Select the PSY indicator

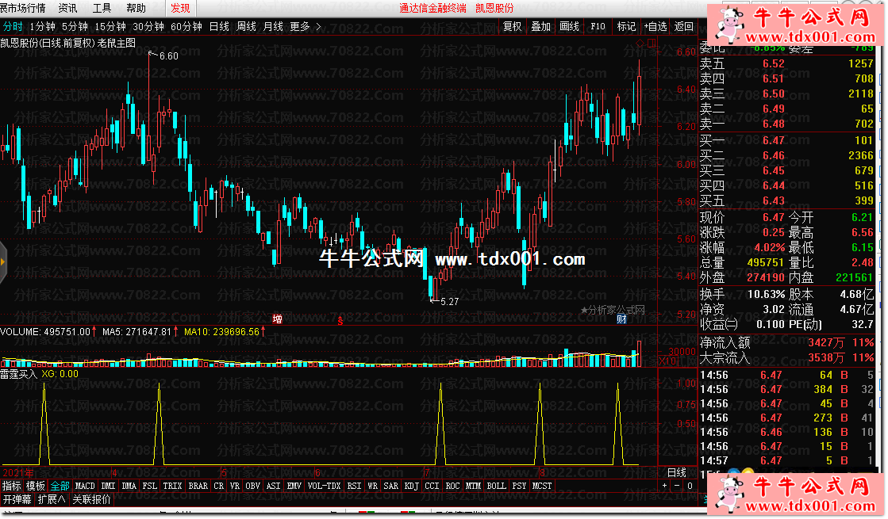click(519, 486)
